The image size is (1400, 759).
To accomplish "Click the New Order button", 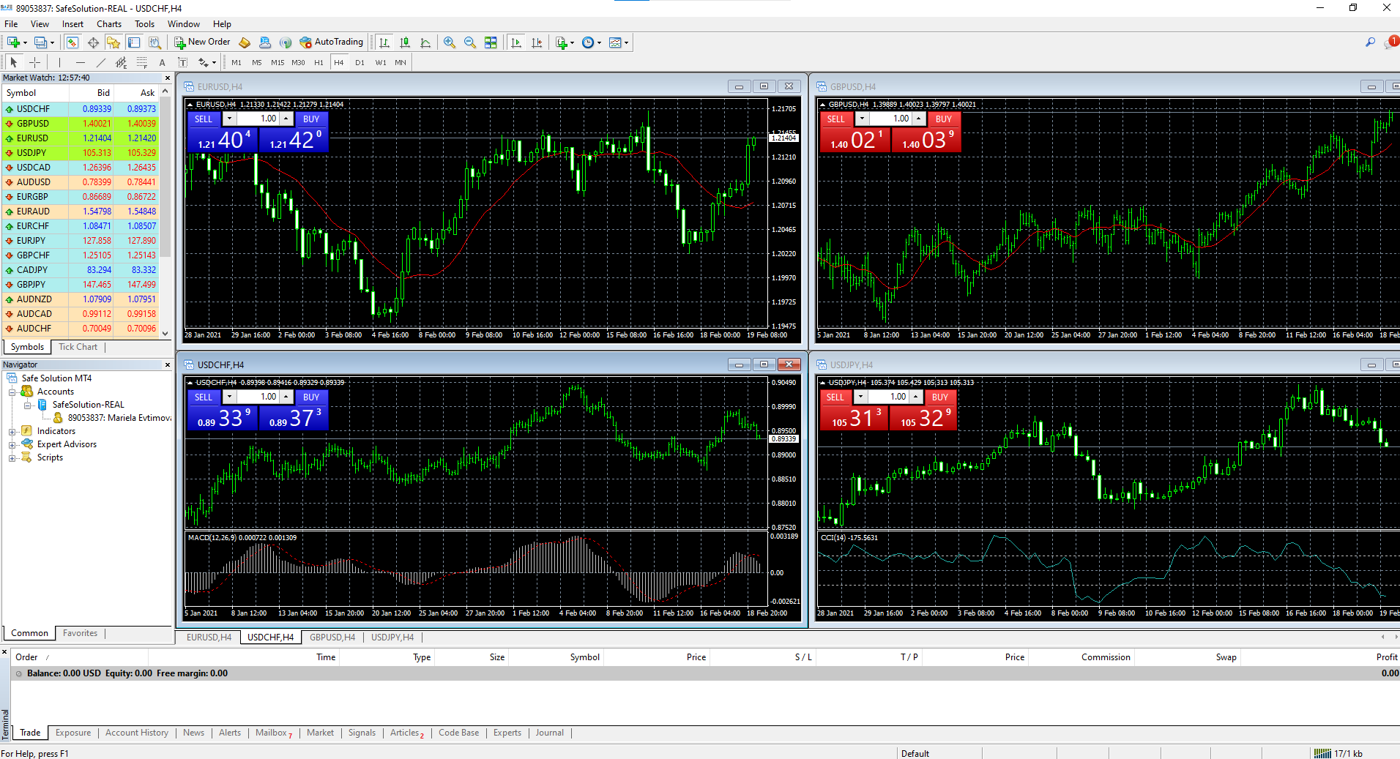I will pyautogui.click(x=202, y=42).
